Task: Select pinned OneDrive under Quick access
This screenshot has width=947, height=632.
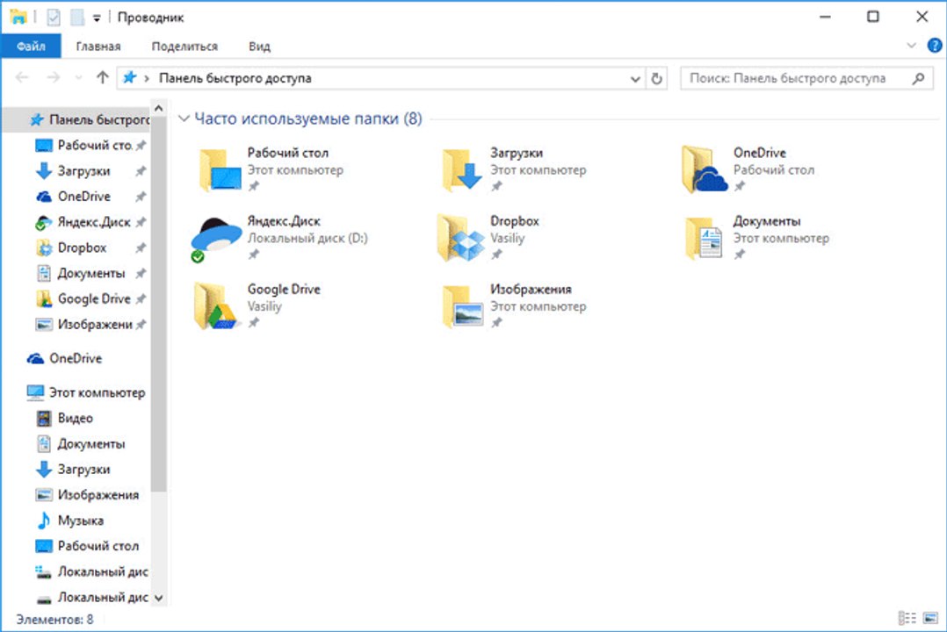Action: [x=89, y=196]
